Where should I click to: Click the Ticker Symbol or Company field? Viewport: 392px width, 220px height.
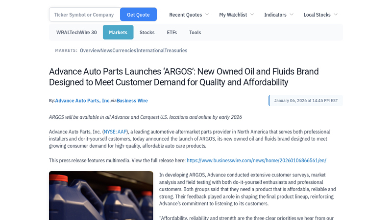84,15
